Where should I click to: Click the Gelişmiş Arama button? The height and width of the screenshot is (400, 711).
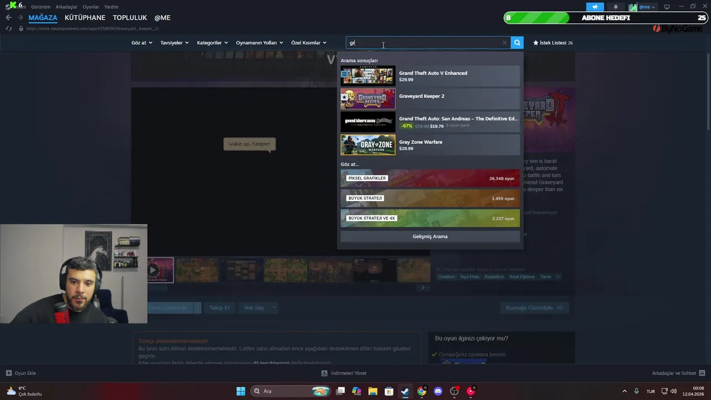coord(430,237)
